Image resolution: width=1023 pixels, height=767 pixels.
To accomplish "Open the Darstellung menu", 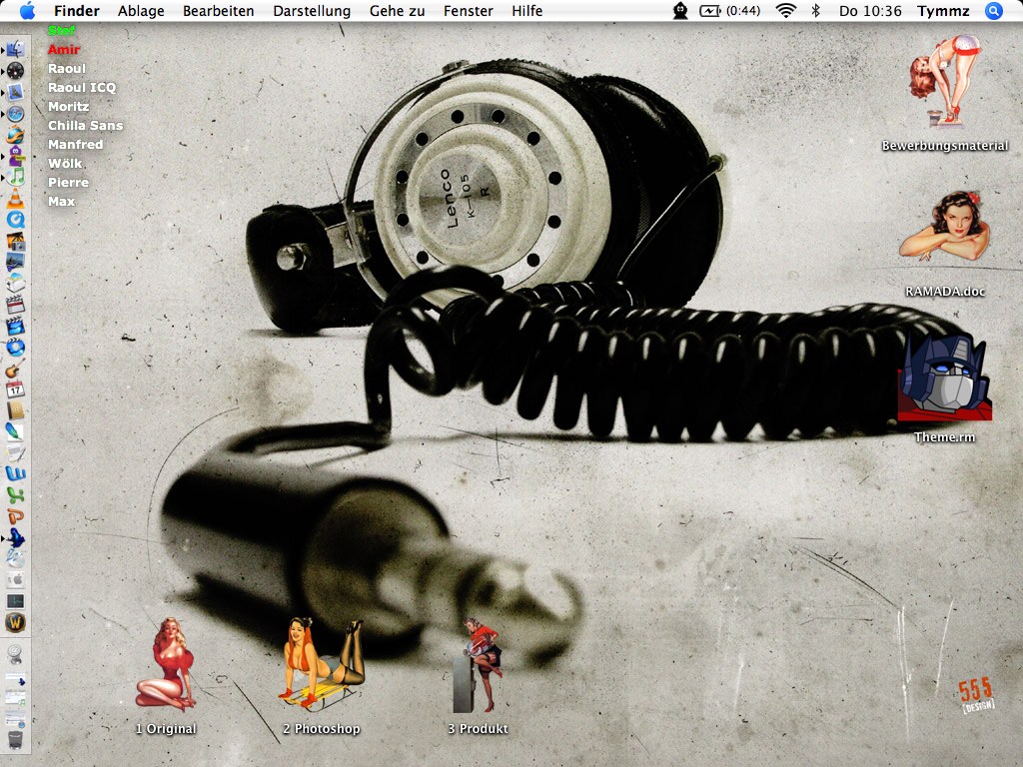I will click(312, 10).
